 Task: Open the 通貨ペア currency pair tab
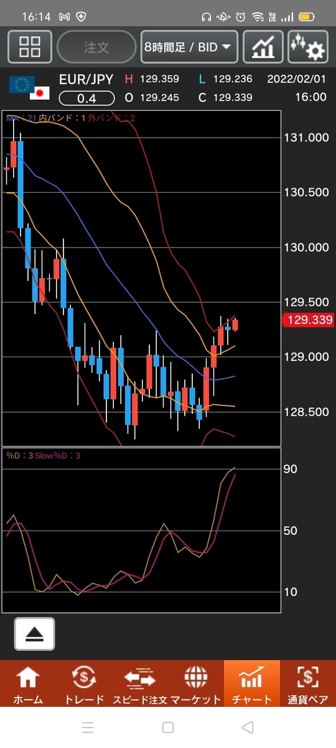(x=308, y=685)
